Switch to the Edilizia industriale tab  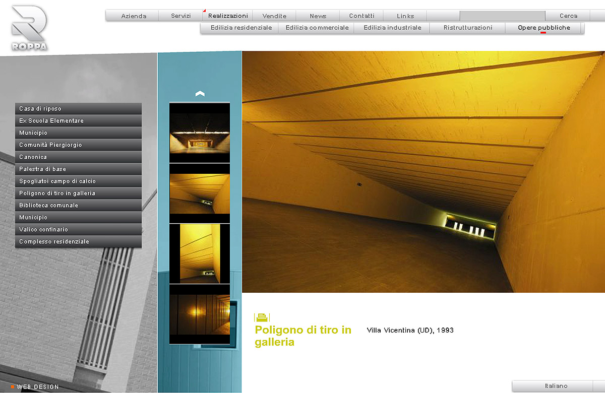[392, 28]
